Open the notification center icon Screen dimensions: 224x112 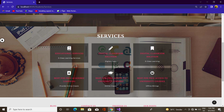[220, 109]
